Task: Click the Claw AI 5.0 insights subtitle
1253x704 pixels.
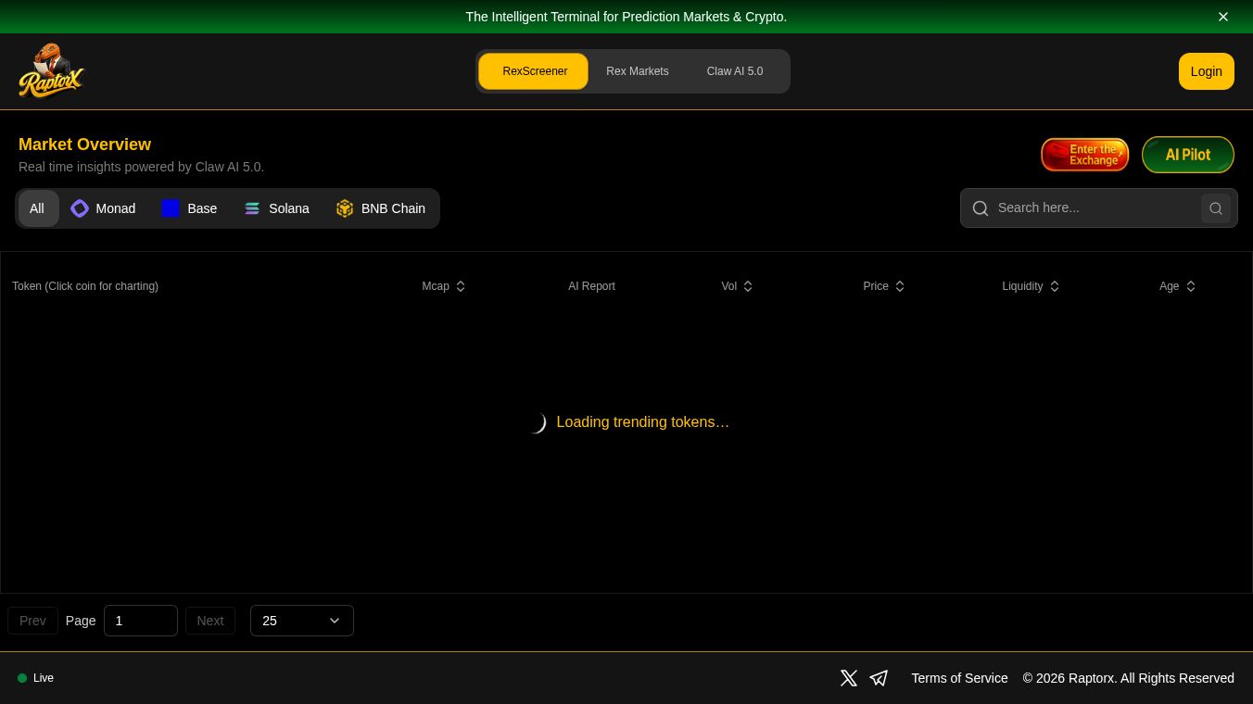Action: click(x=141, y=167)
